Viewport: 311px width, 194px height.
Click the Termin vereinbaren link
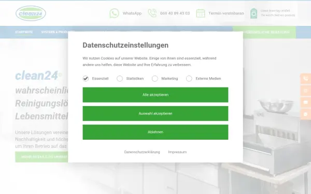[x=226, y=13]
